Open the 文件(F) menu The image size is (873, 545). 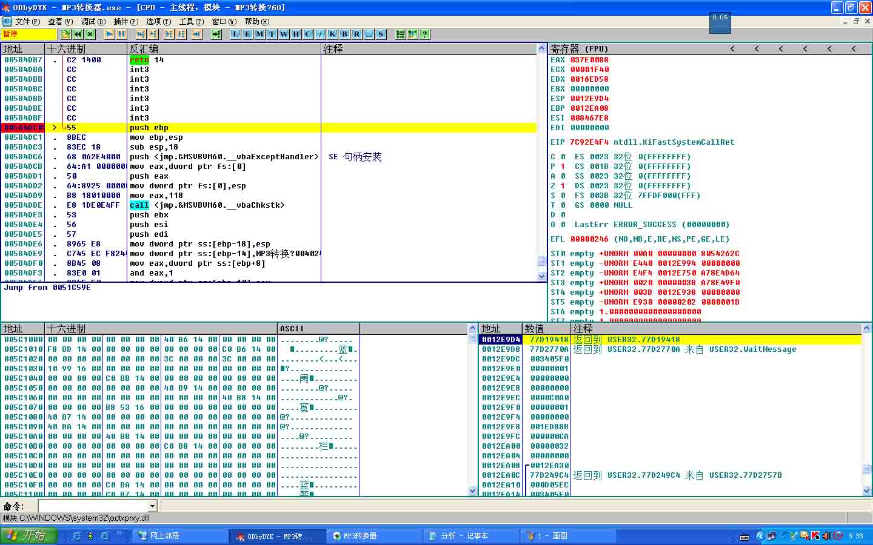click(27, 22)
